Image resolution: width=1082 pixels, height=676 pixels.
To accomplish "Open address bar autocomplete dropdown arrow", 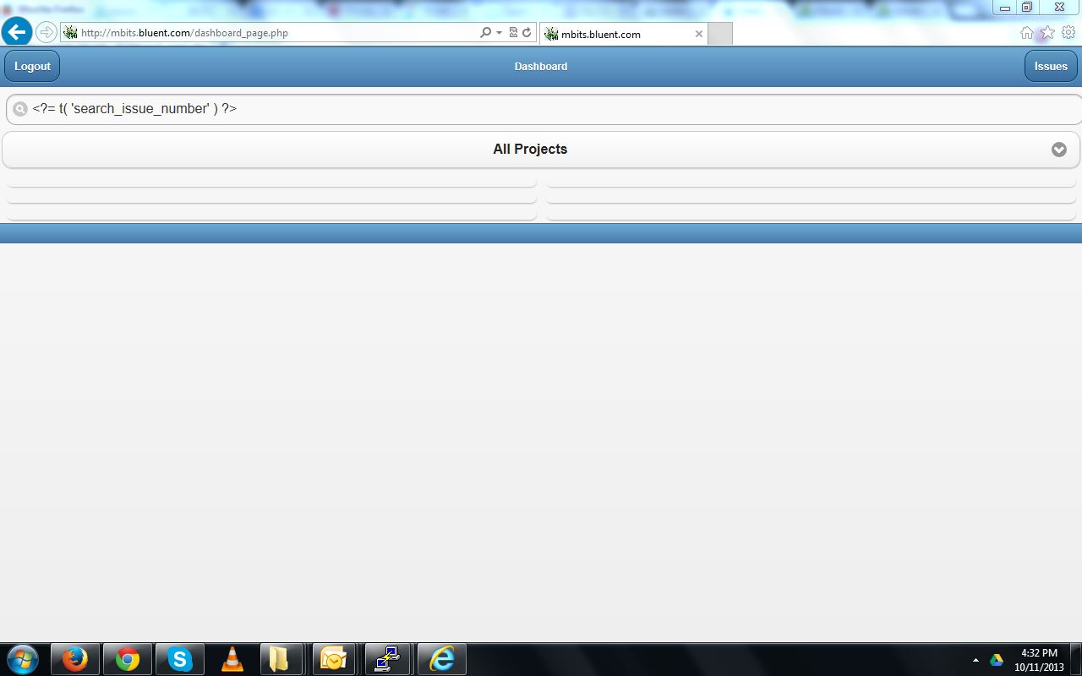I will 499,33.
